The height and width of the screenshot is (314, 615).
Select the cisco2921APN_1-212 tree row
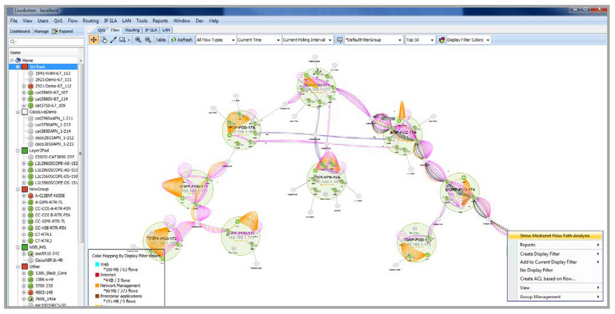click(x=54, y=138)
